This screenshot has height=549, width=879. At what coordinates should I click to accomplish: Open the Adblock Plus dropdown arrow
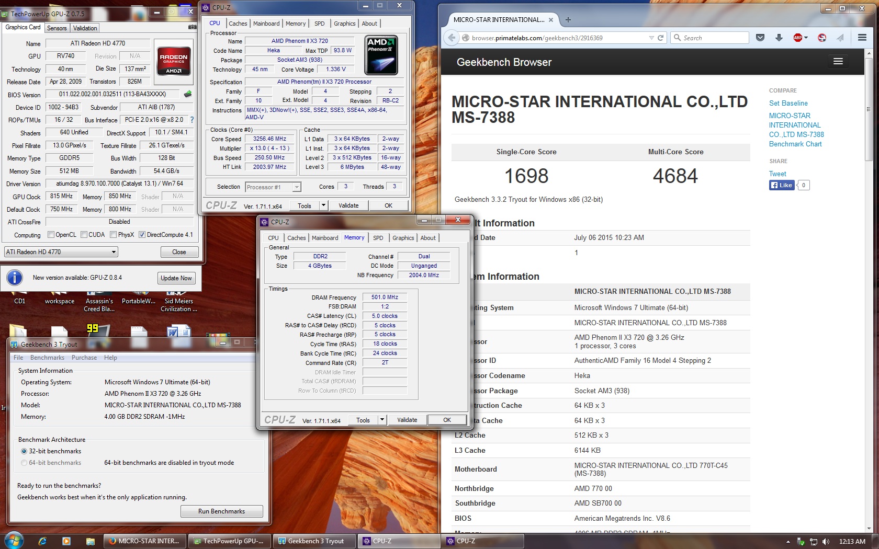click(806, 38)
